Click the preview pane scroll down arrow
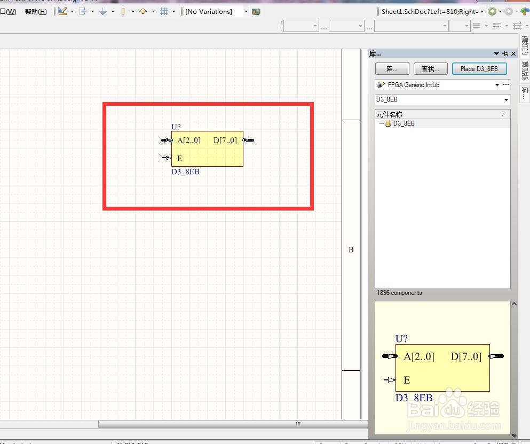The width and height of the screenshot is (530, 444). click(x=514, y=435)
